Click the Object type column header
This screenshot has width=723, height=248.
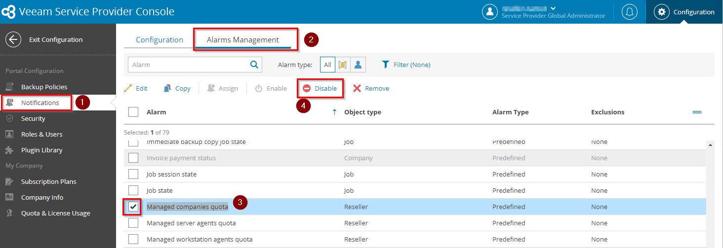pos(362,112)
